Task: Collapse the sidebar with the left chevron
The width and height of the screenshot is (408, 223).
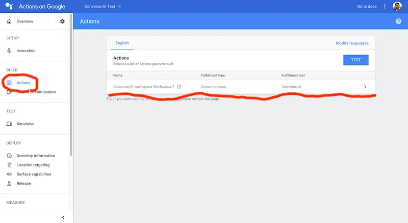Action: 63,217
